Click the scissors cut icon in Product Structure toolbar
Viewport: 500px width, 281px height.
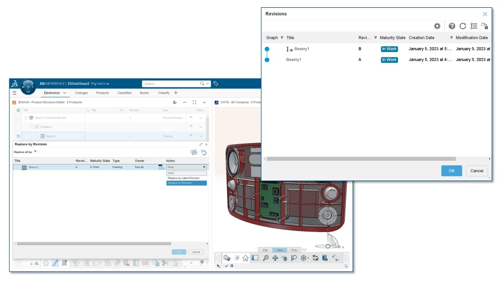[x=165, y=263]
